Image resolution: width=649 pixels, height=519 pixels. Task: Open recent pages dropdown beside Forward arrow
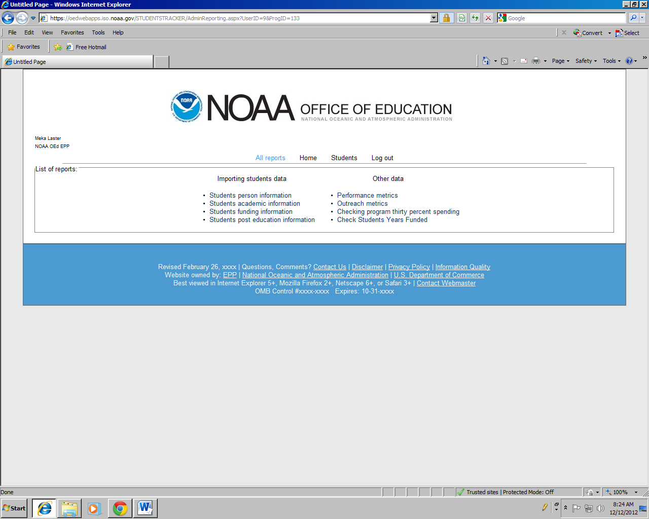click(33, 18)
